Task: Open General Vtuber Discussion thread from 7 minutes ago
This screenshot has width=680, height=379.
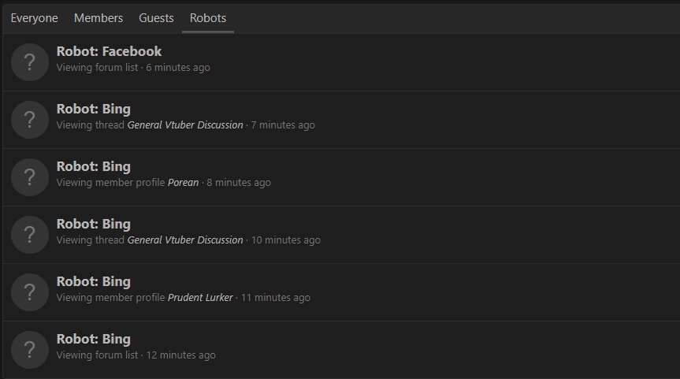Action: tap(185, 124)
